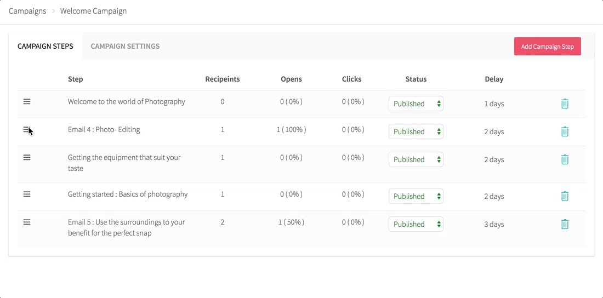Viewport: 603px width, 298px height.
Task: Go to Campaigns breadcrumb link
Action: click(27, 11)
